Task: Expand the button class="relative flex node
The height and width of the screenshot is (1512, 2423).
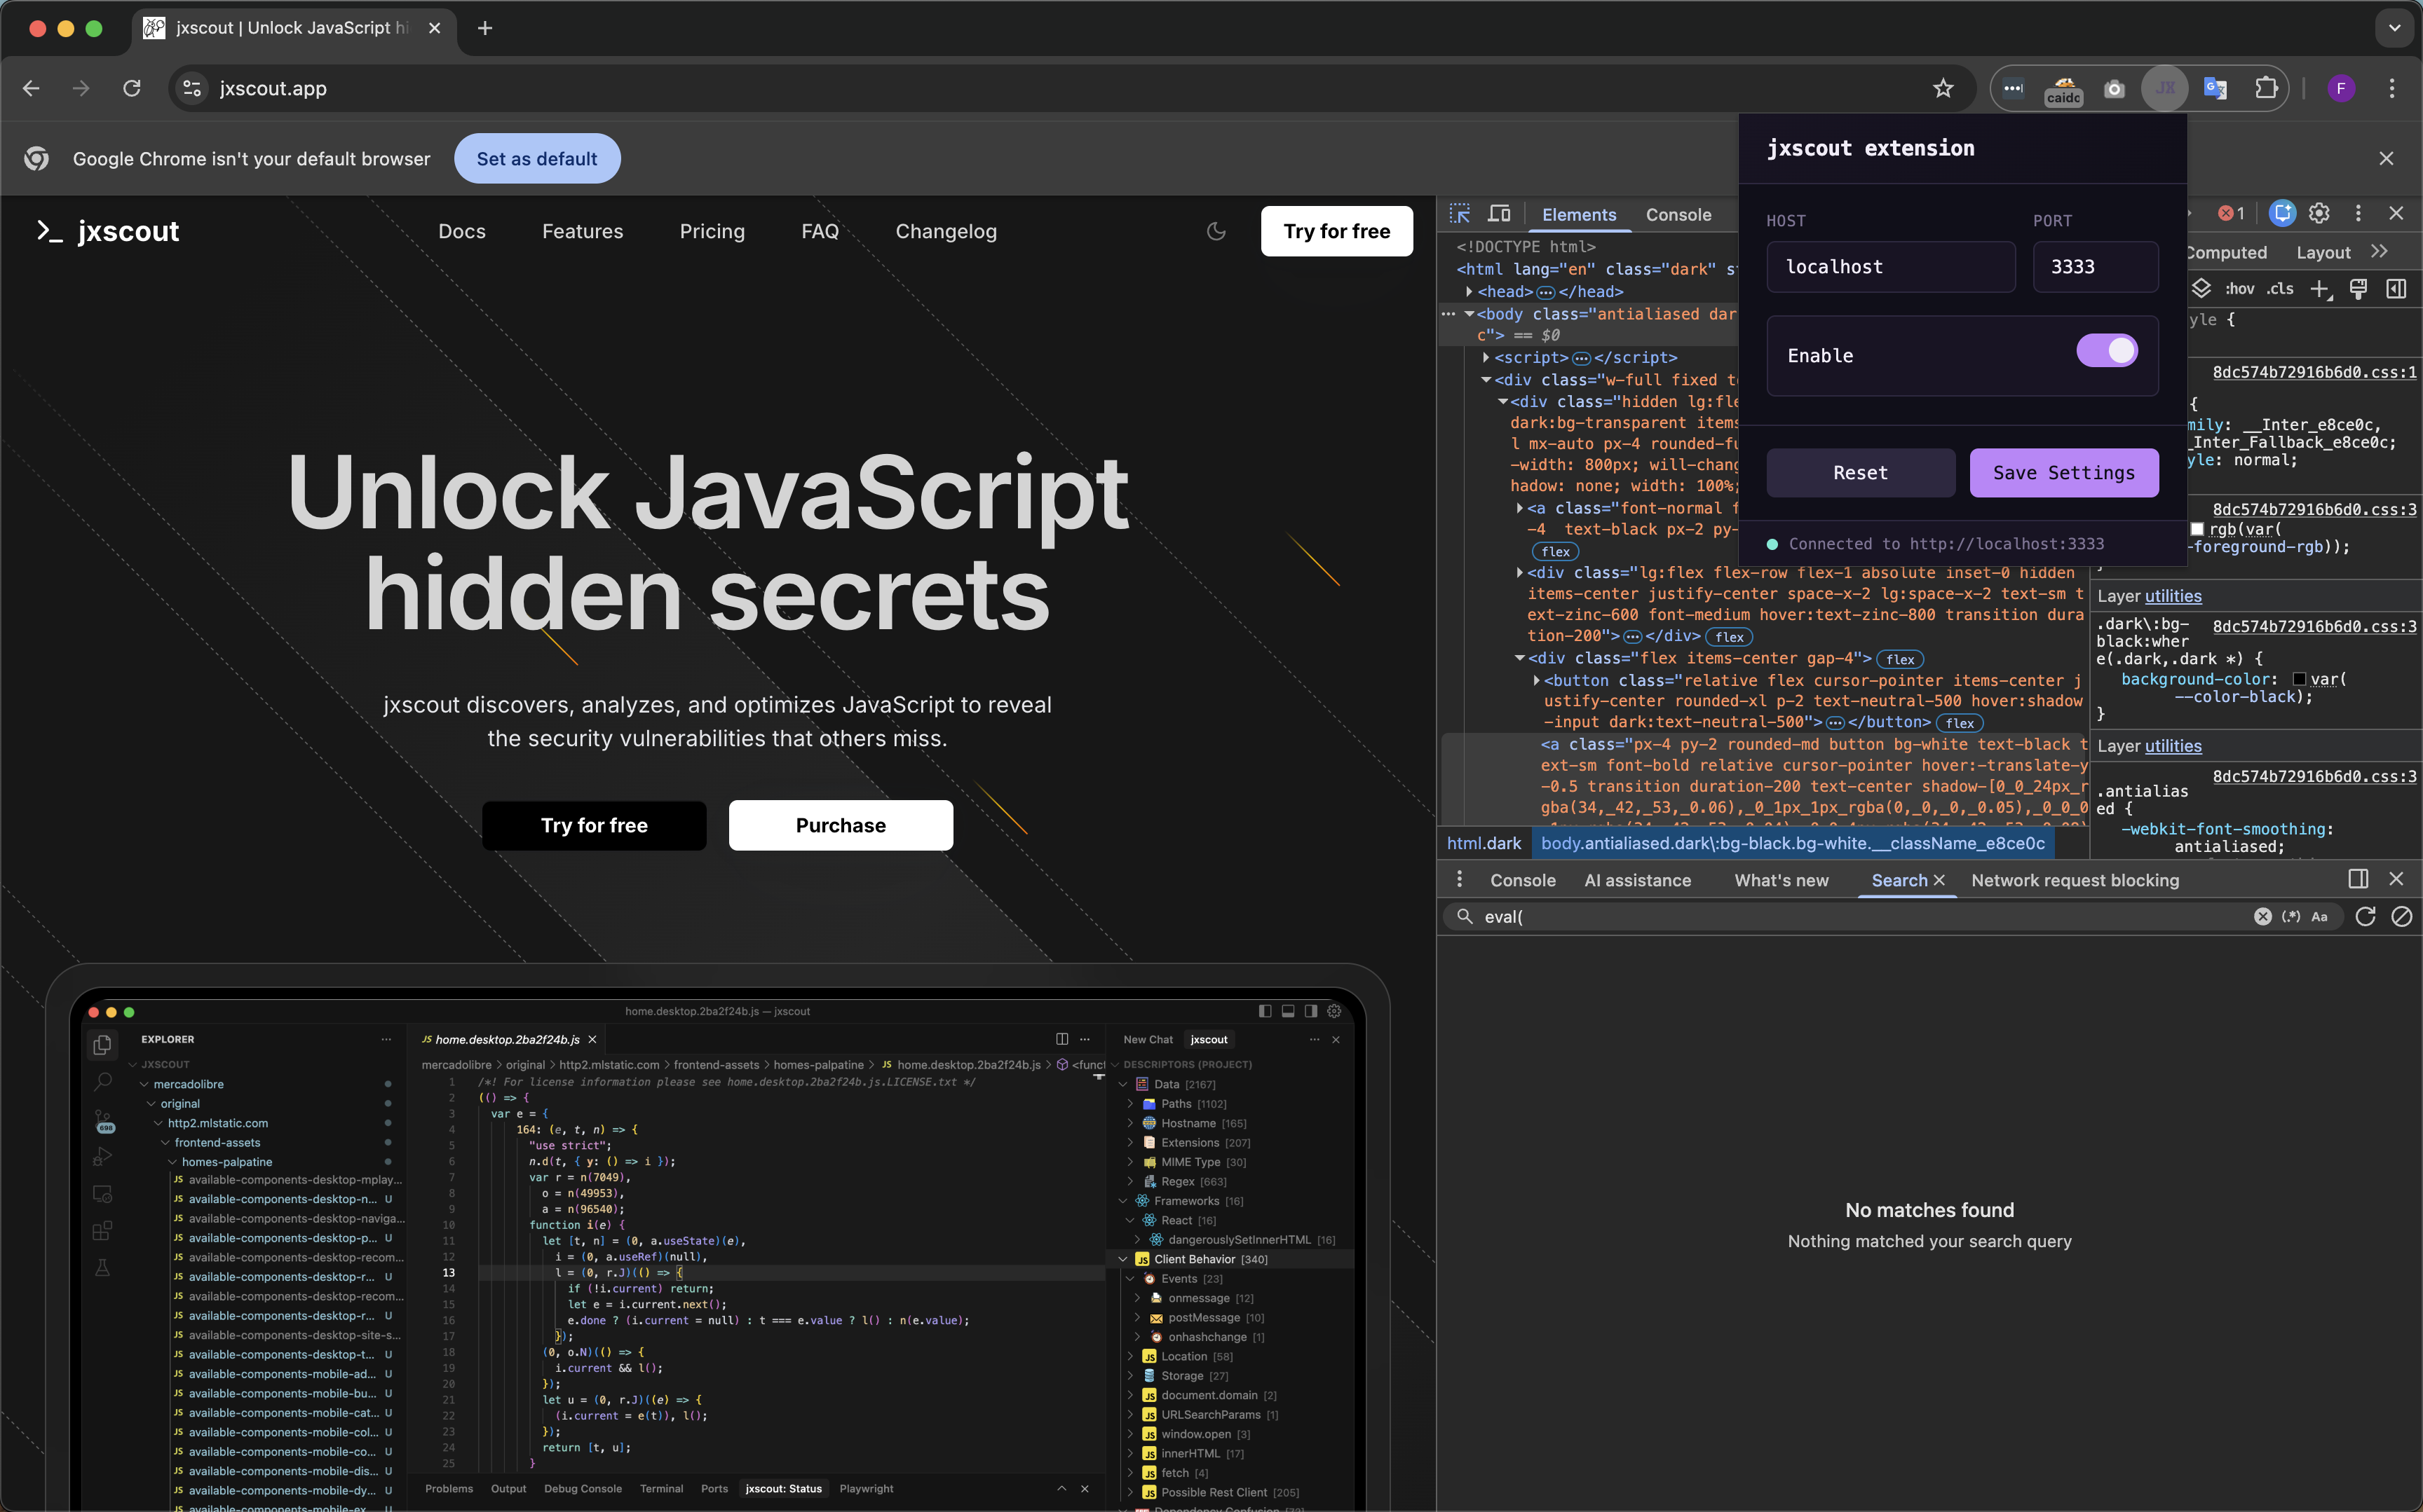Action: tap(1537, 680)
